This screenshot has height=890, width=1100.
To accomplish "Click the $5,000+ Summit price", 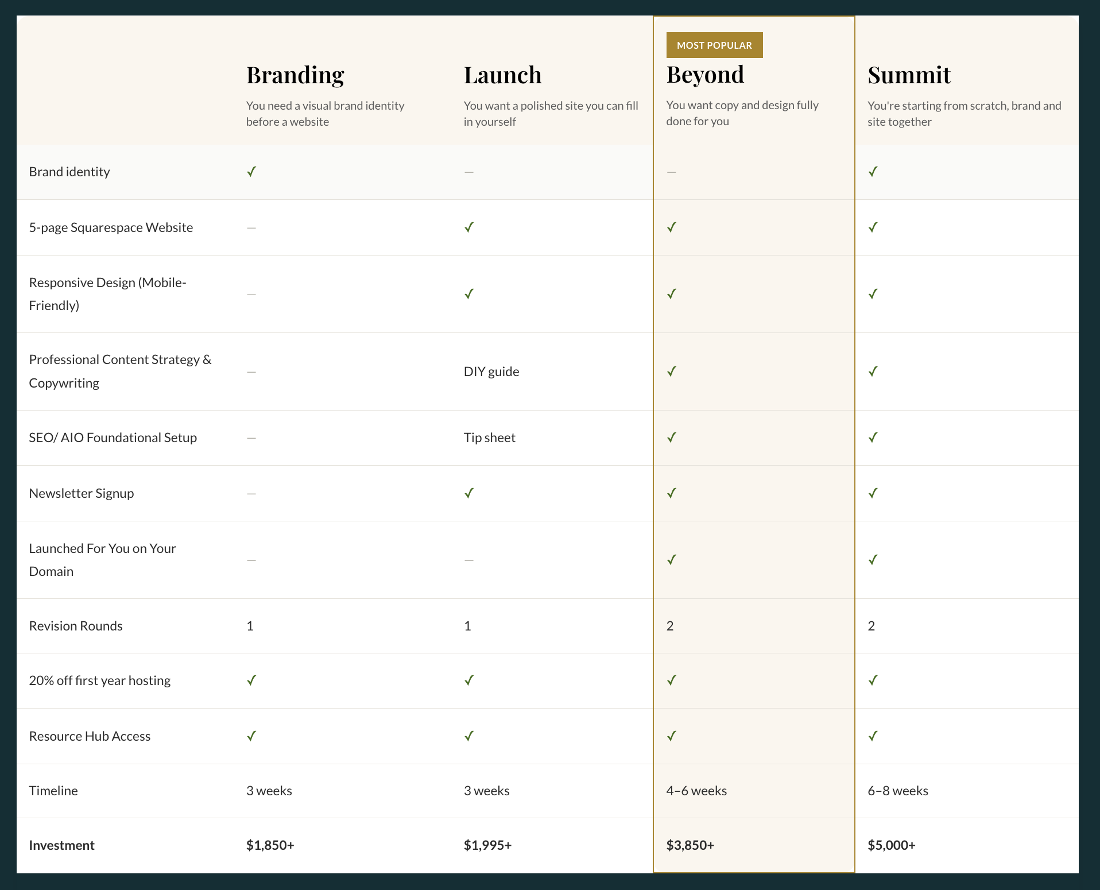I will coord(892,845).
